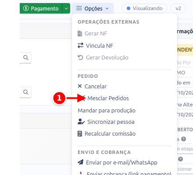This screenshot has height=175, width=193.
Task: Select Enviar por e-mail/WhatsApp
Action: [x=118, y=162]
